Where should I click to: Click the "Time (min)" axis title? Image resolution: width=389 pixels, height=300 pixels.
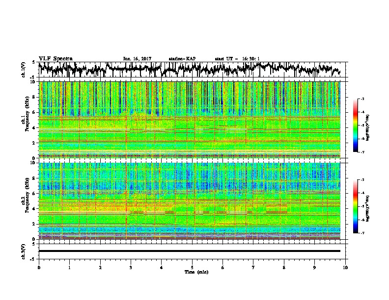pos(196,272)
